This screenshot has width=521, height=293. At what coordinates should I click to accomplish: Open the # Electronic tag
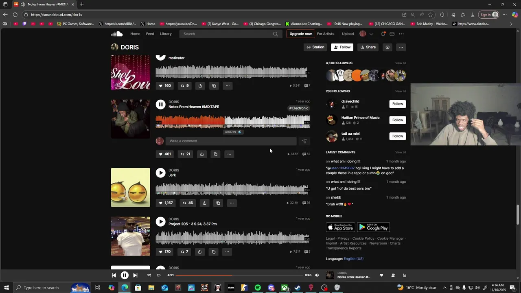(x=299, y=108)
